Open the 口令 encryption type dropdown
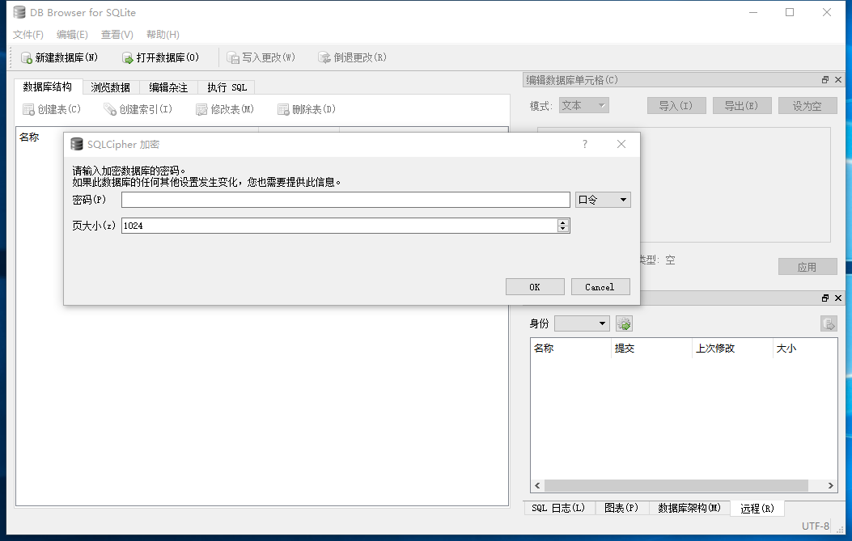852x541 pixels. tap(602, 199)
